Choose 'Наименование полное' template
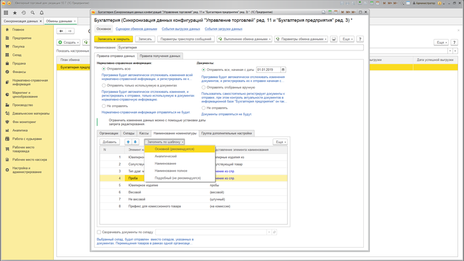This screenshot has height=261, width=464. [180, 171]
